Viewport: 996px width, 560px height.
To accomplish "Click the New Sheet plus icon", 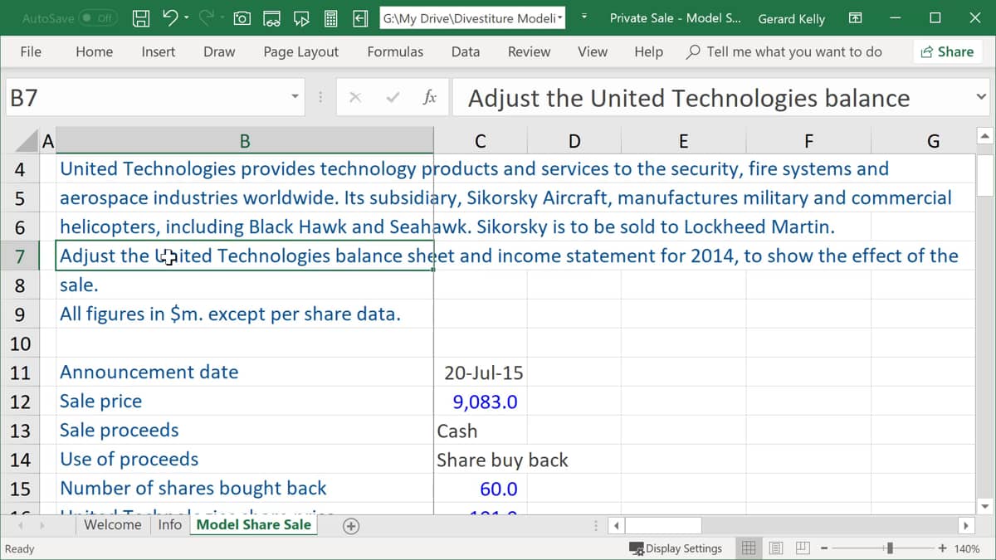I will pos(351,525).
